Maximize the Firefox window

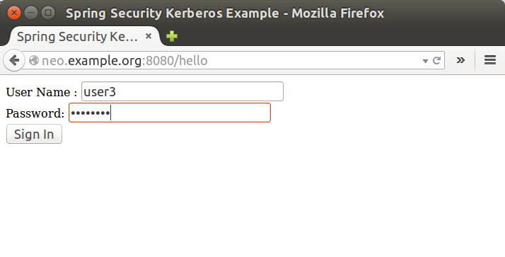(48, 13)
